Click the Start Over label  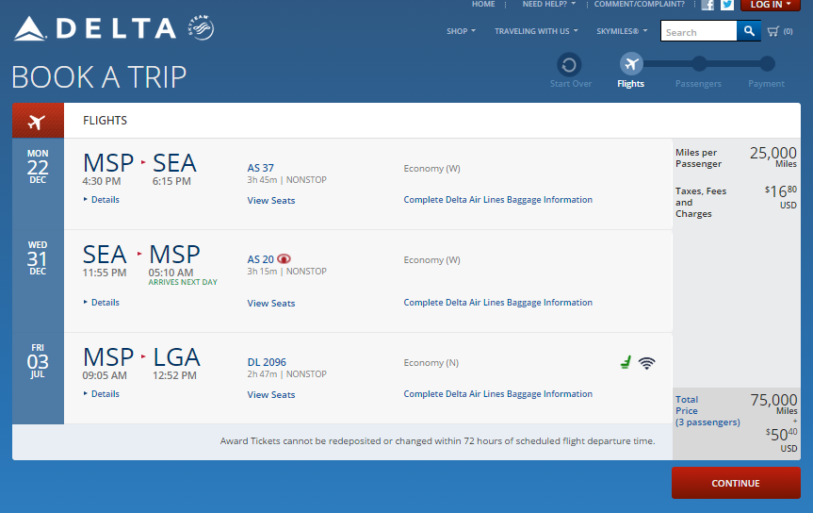click(570, 84)
